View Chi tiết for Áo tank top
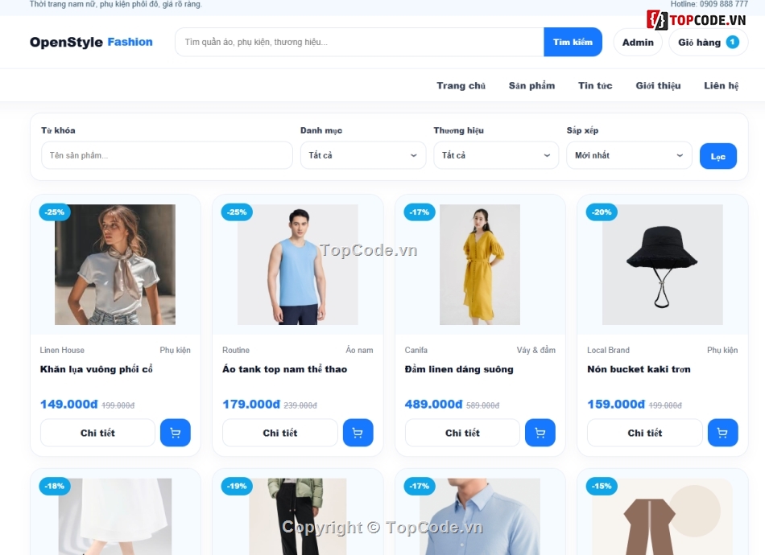765x555 pixels. coord(280,433)
